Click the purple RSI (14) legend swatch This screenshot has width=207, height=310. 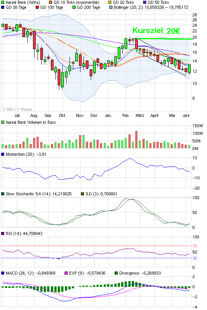(3, 233)
